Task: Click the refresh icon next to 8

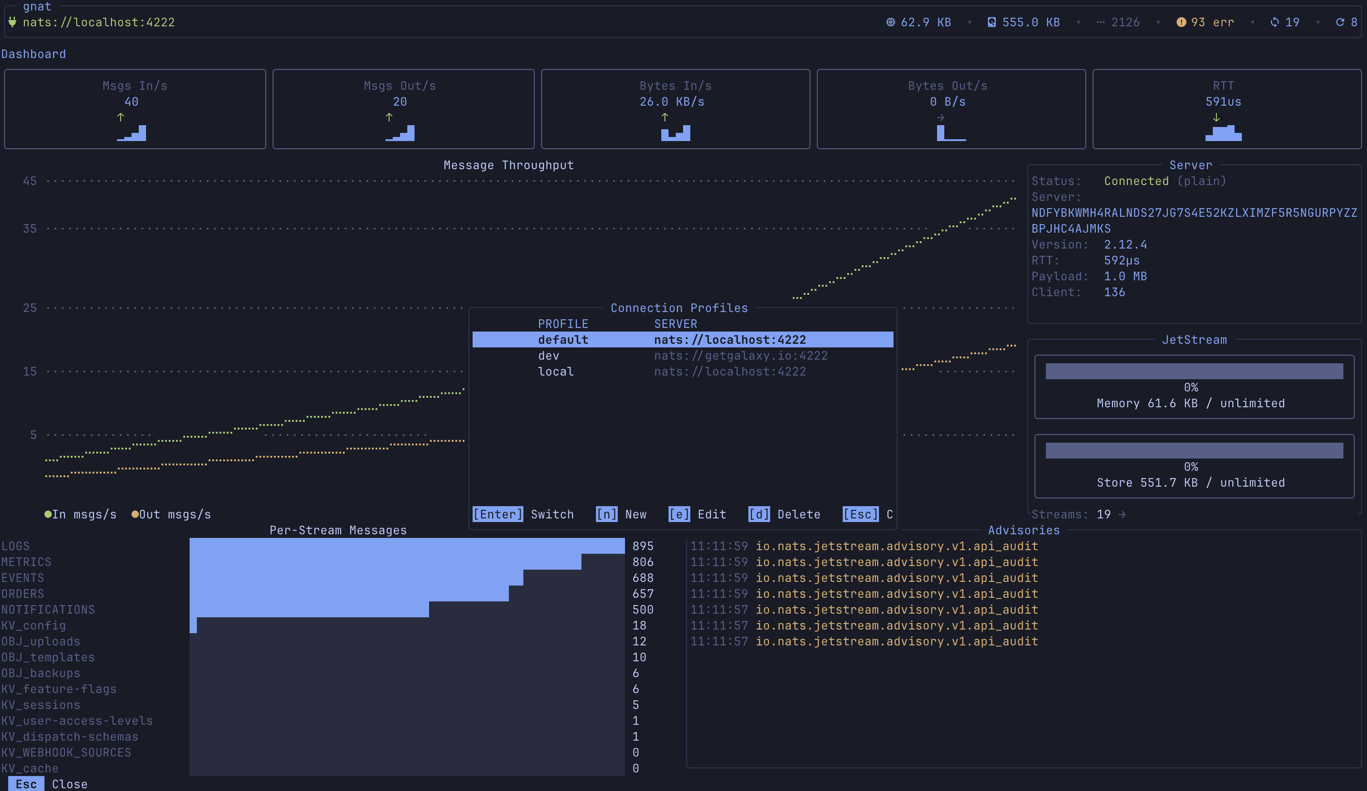Action: (x=1340, y=22)
